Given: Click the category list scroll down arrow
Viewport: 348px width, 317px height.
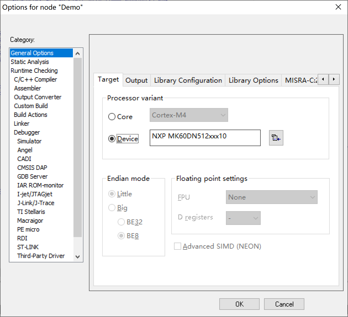Looking at the screenshot, I should (78, 257).
